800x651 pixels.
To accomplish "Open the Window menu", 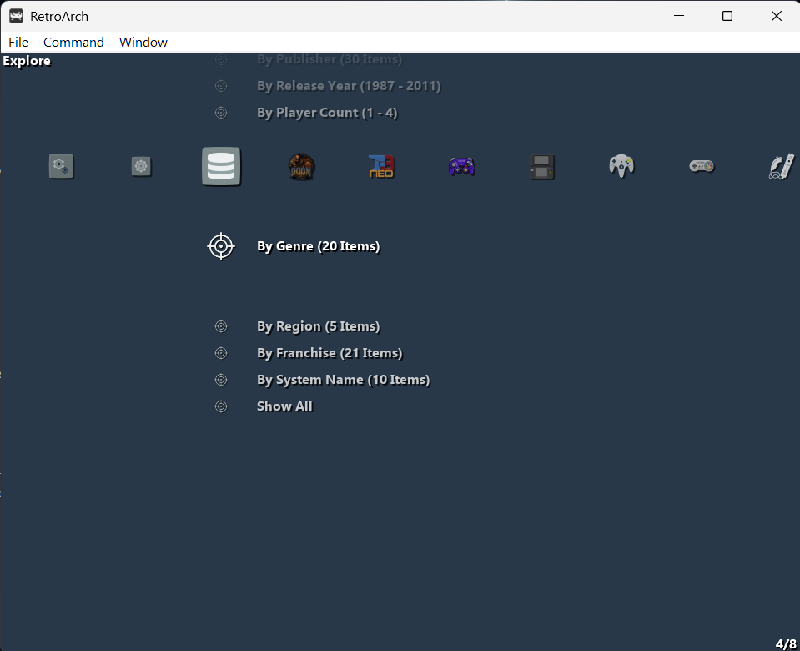I will click(143, 43).
